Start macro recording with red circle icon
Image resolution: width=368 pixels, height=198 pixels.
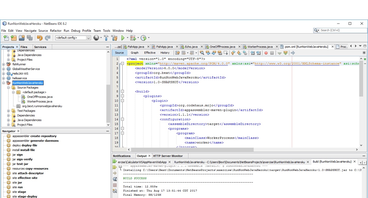(266, 53)
